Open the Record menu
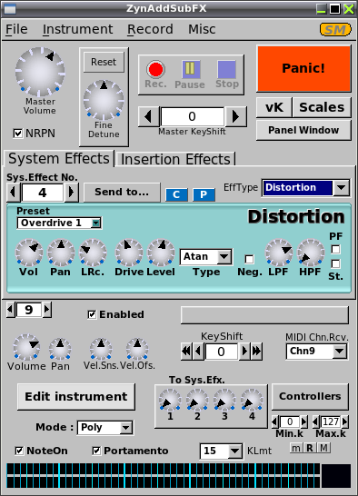Screen dimensions: 358x496 [x=150, y=29]
